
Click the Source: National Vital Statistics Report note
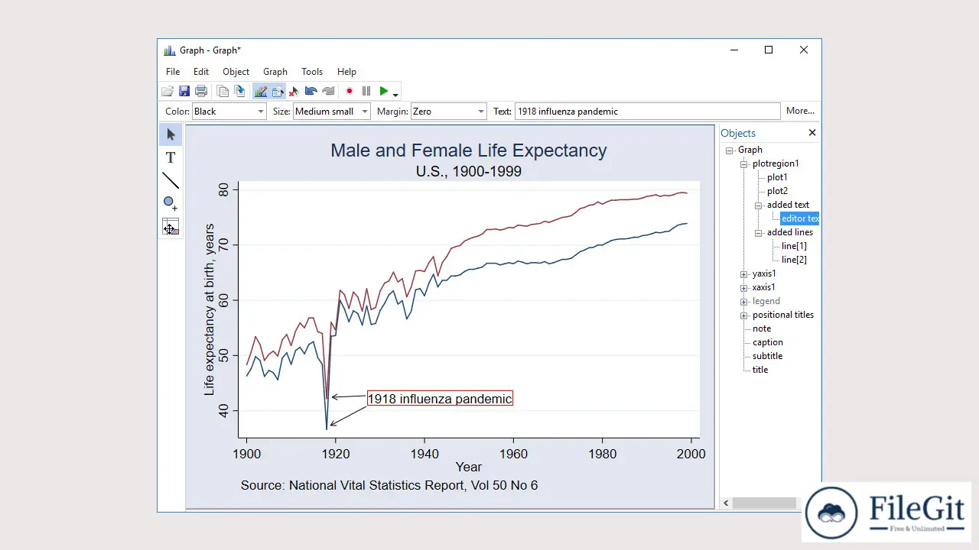[389, 485]
